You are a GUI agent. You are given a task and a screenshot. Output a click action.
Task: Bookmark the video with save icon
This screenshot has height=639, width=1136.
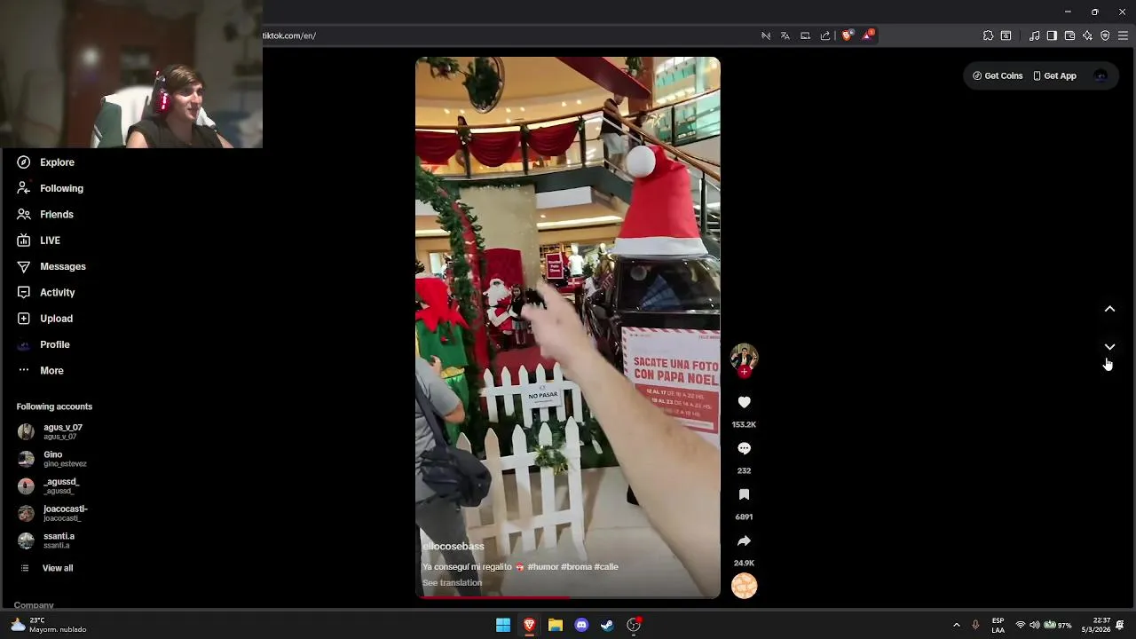pos(744,494)
